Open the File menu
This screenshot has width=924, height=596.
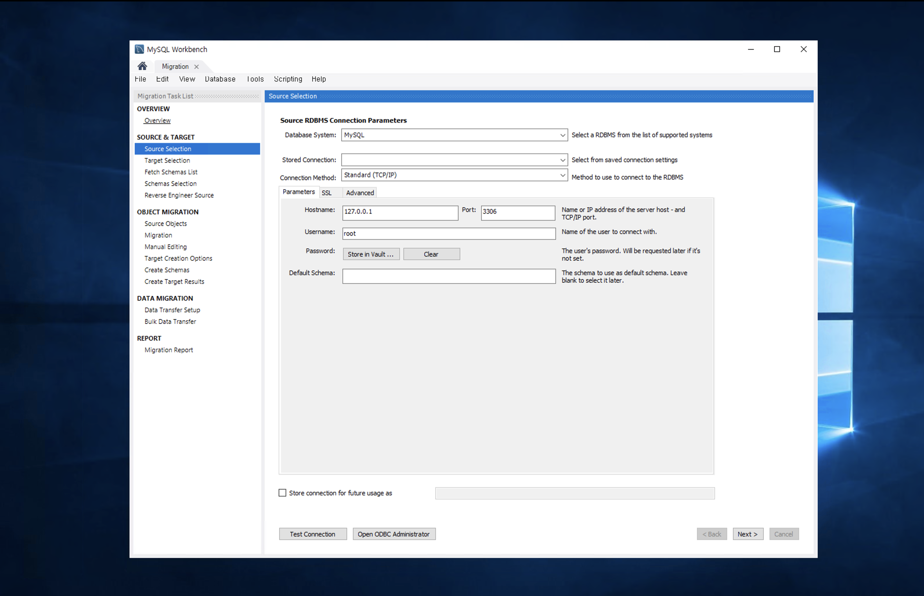140,79
